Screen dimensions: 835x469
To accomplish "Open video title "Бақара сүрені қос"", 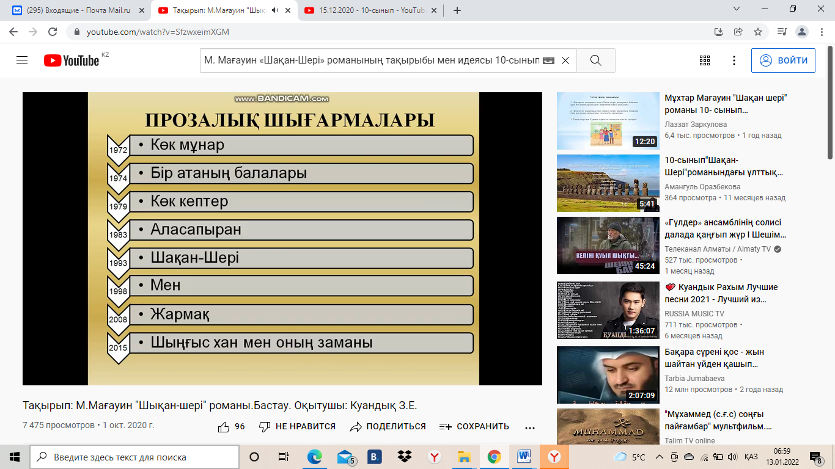I will 715,358.
